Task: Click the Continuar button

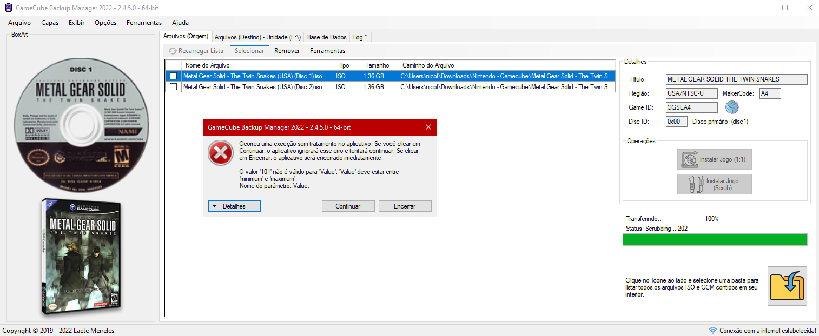Action: (348, 206)
